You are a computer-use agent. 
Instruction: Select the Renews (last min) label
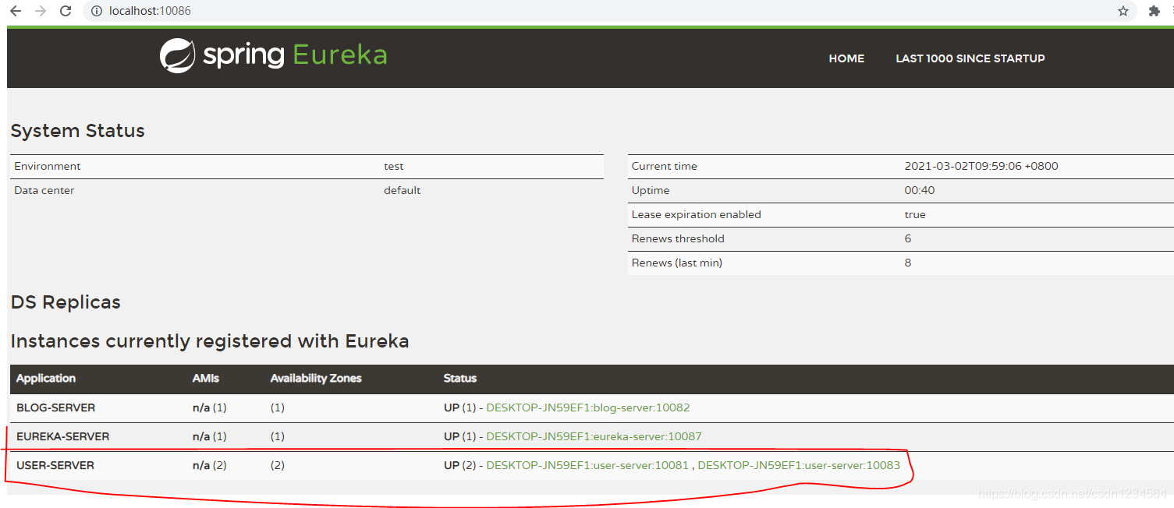click(x=677, y=263)
